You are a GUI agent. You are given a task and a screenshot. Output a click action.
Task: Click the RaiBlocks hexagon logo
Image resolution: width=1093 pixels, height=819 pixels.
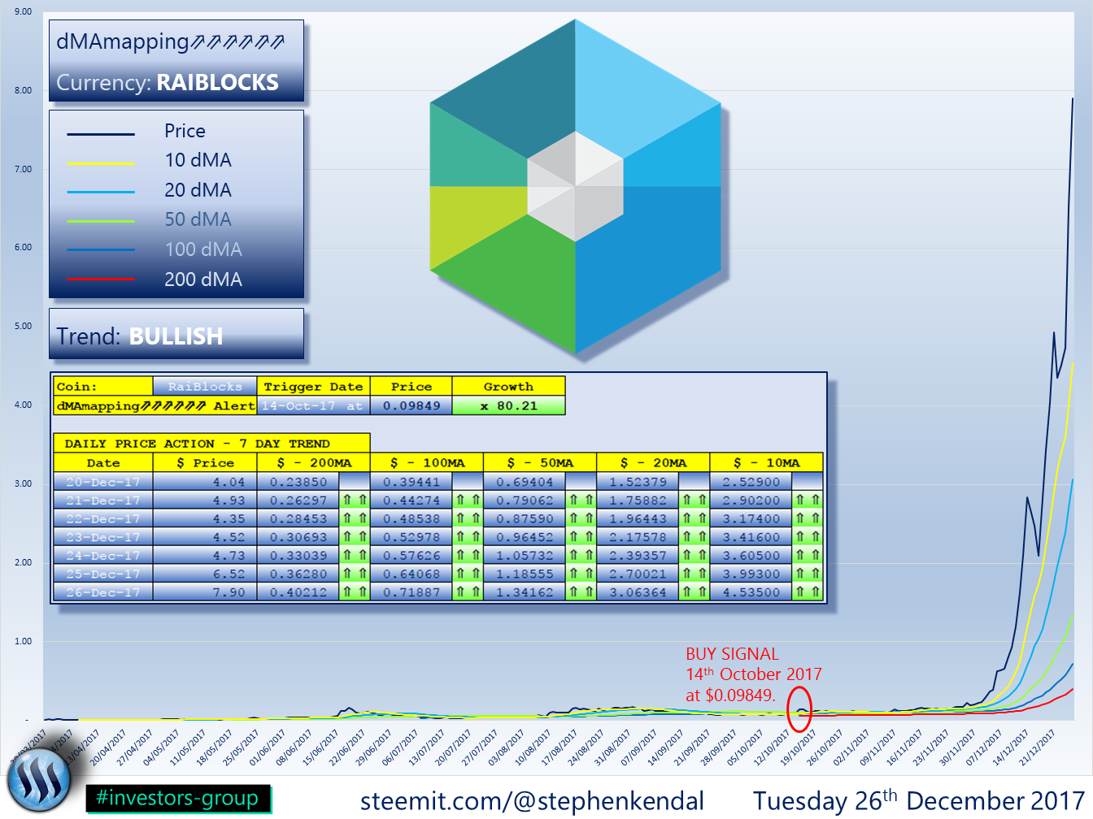pos(576,187)
